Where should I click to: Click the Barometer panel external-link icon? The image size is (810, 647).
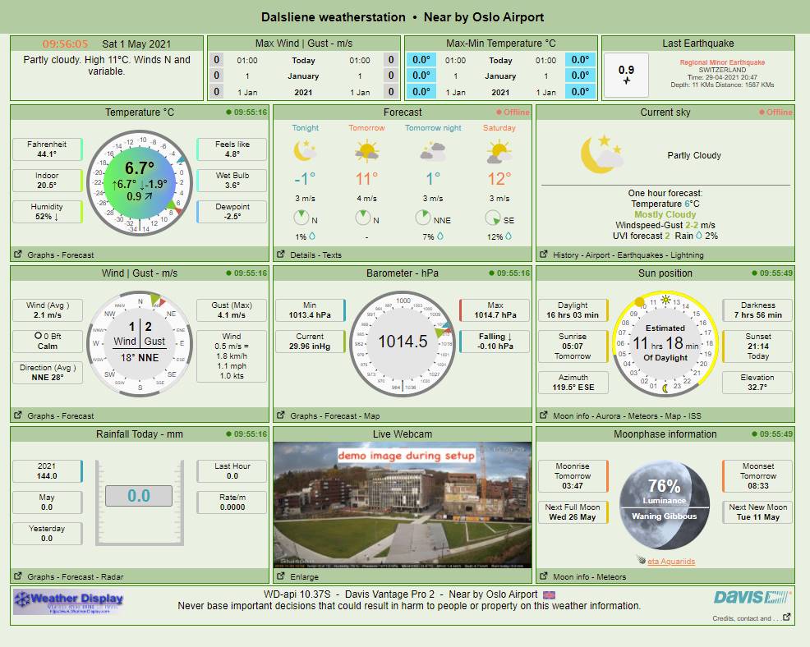[x=280, y=415]
